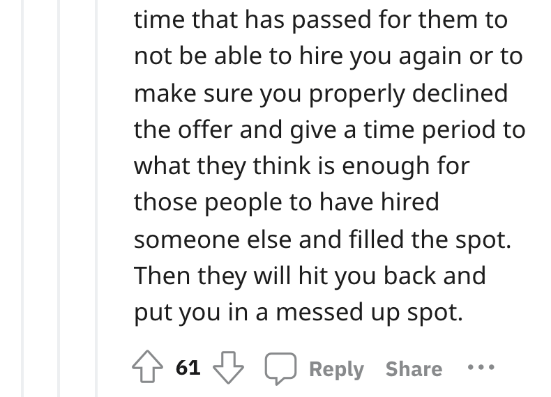Click the word 'declined' in the comment
This screenshot has width=551, height=397.
pos(460,93)
